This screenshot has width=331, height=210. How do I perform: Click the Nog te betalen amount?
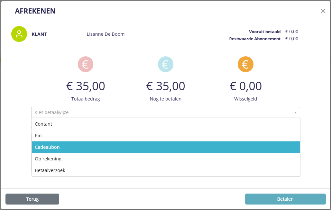pyautogui.click(x=166, y=86)
